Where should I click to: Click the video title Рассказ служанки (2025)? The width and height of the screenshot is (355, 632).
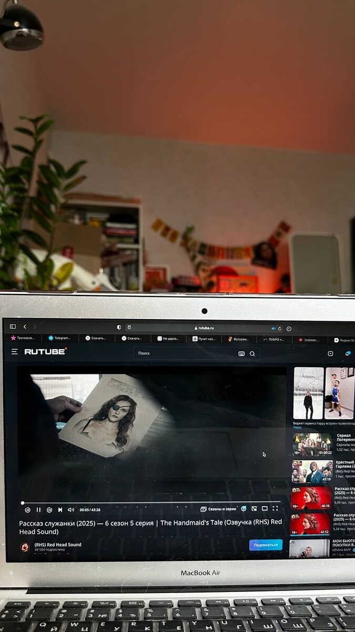point(150,527)
